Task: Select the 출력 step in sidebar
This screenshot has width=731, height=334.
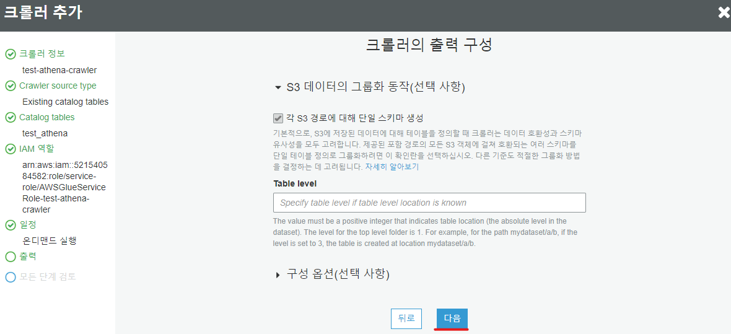Action: click(x=27, y=256)
